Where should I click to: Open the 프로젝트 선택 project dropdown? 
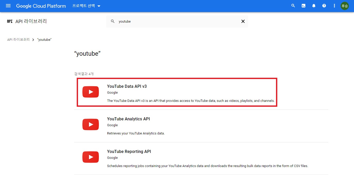pyautogui.click(x=87, y=6)
